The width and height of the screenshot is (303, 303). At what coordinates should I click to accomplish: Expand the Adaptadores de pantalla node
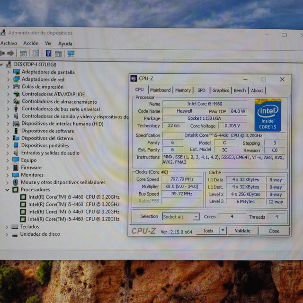coord(9,72)
